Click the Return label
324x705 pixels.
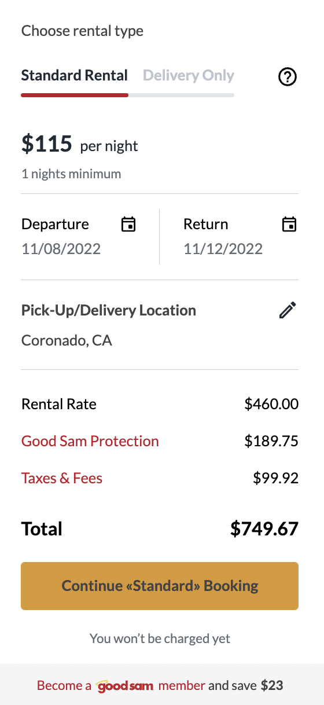coord(206,224)
